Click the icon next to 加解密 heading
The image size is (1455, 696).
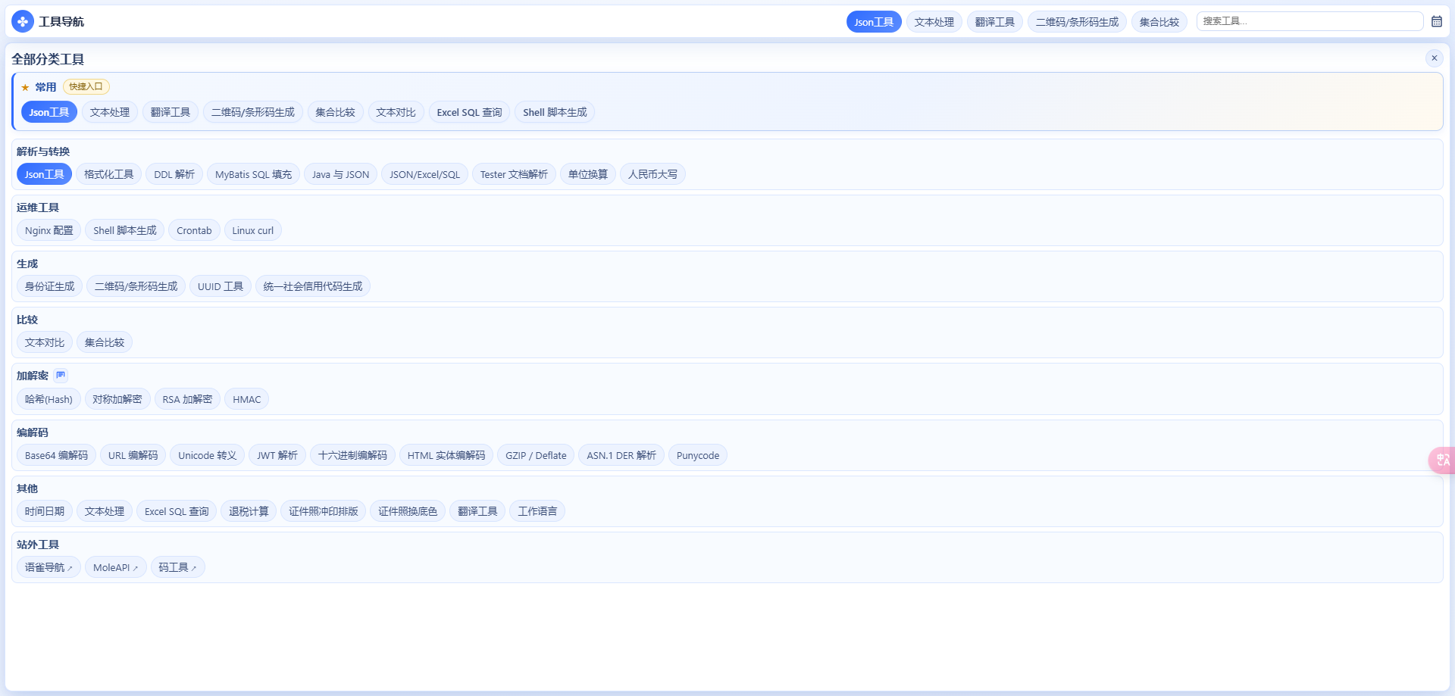61,376
